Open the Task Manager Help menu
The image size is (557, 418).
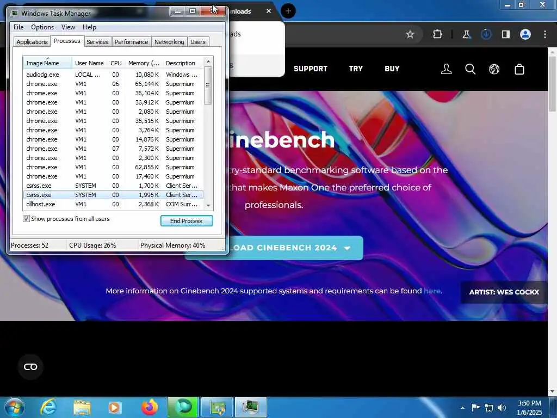coord(89,27)
